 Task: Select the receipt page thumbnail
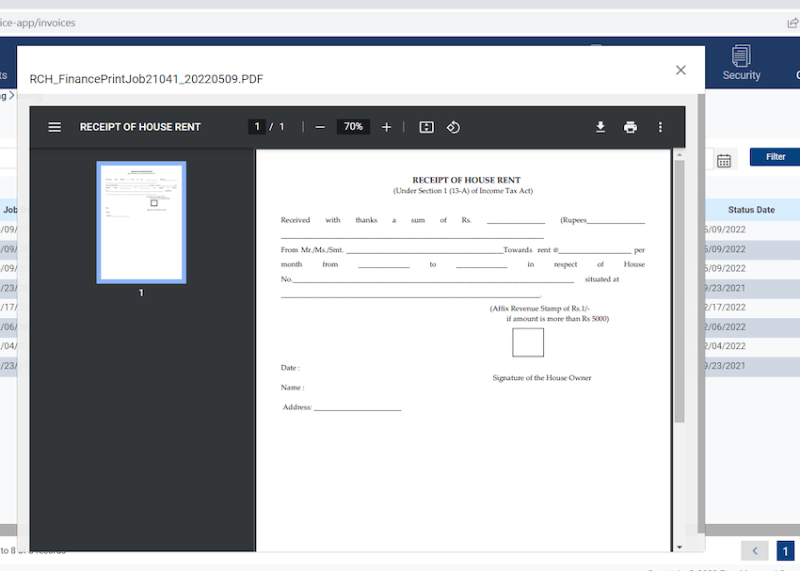coord(141,222)
